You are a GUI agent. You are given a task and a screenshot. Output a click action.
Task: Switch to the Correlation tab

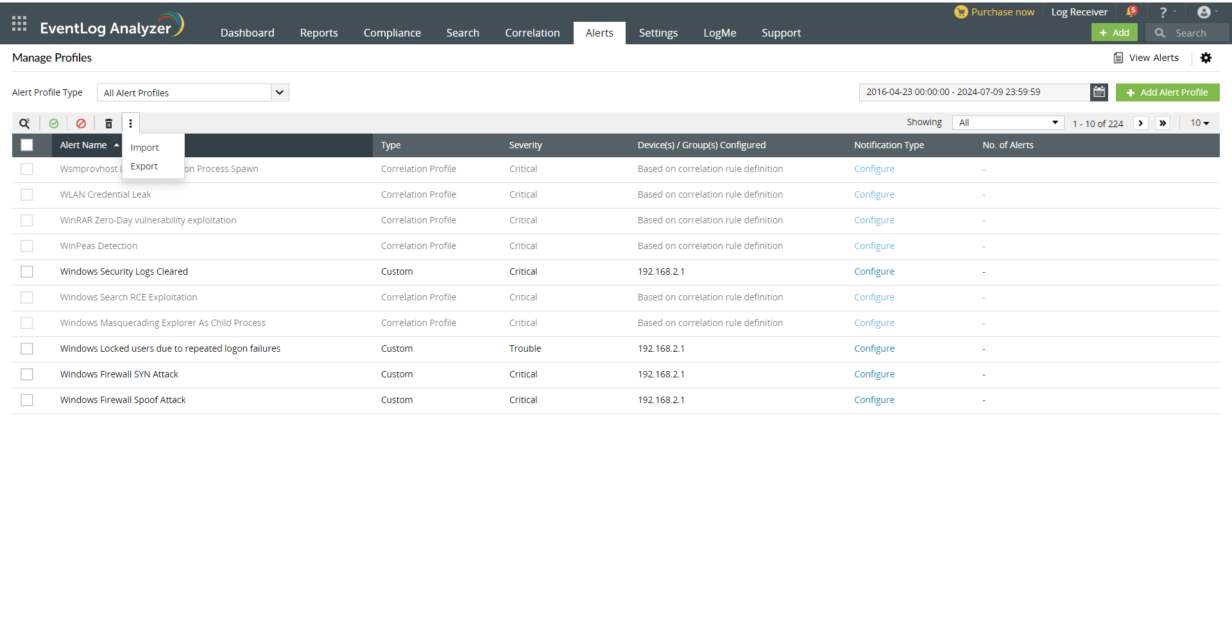(532, 33)
